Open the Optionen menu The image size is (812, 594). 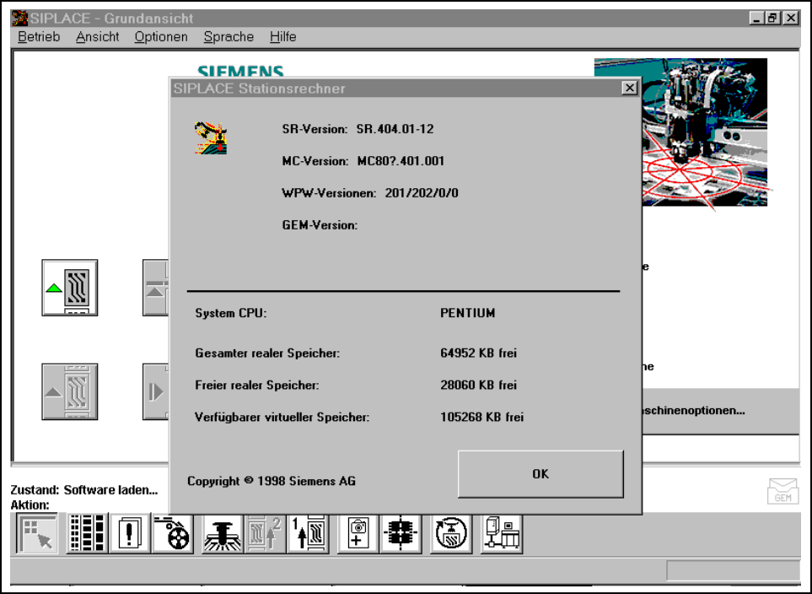161,37
